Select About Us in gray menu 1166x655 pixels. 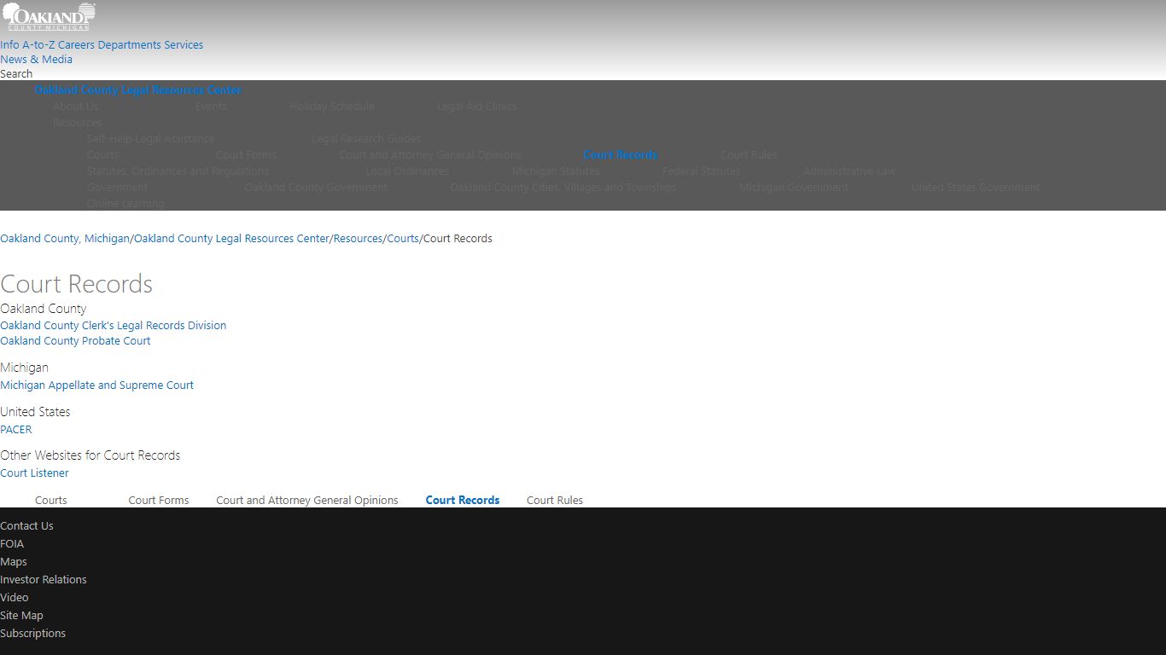tap(76, 107)
